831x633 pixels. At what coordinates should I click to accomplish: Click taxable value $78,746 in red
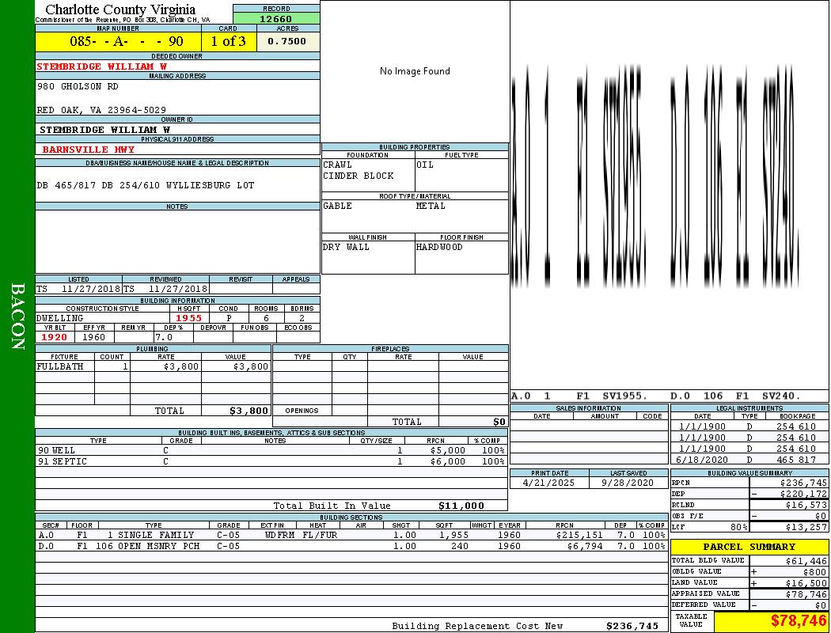[x=798, y=620]
